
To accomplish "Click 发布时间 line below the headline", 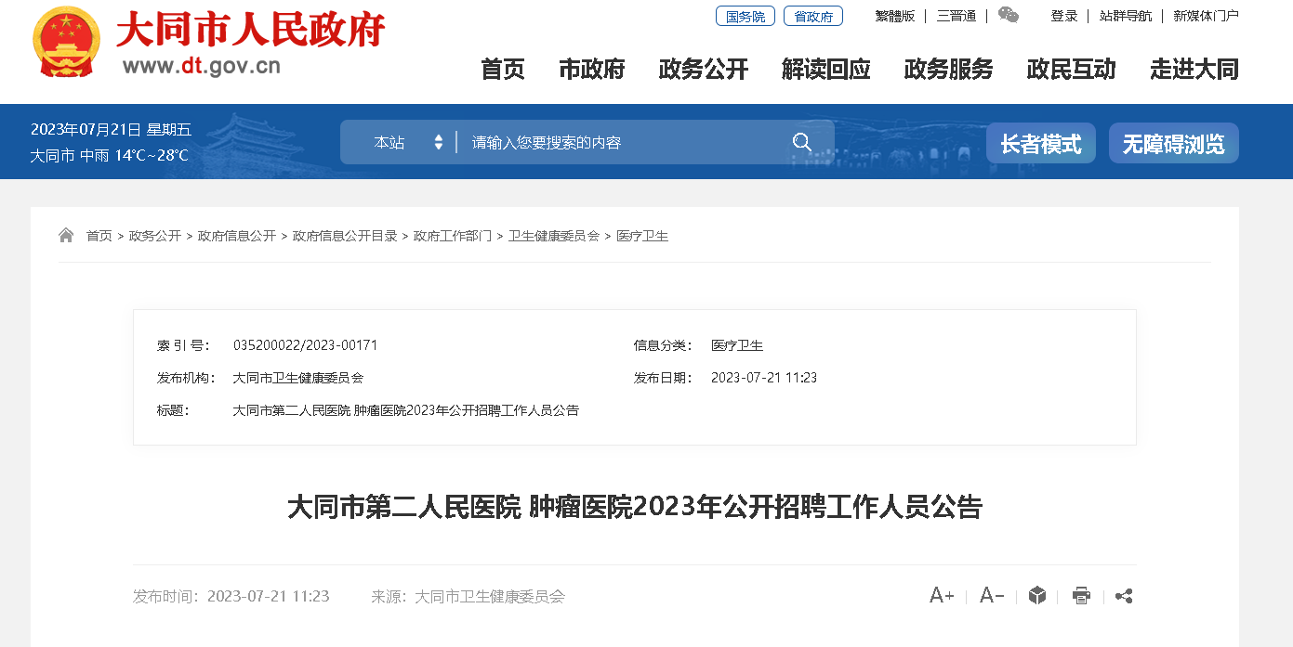I will click(231, 596).
